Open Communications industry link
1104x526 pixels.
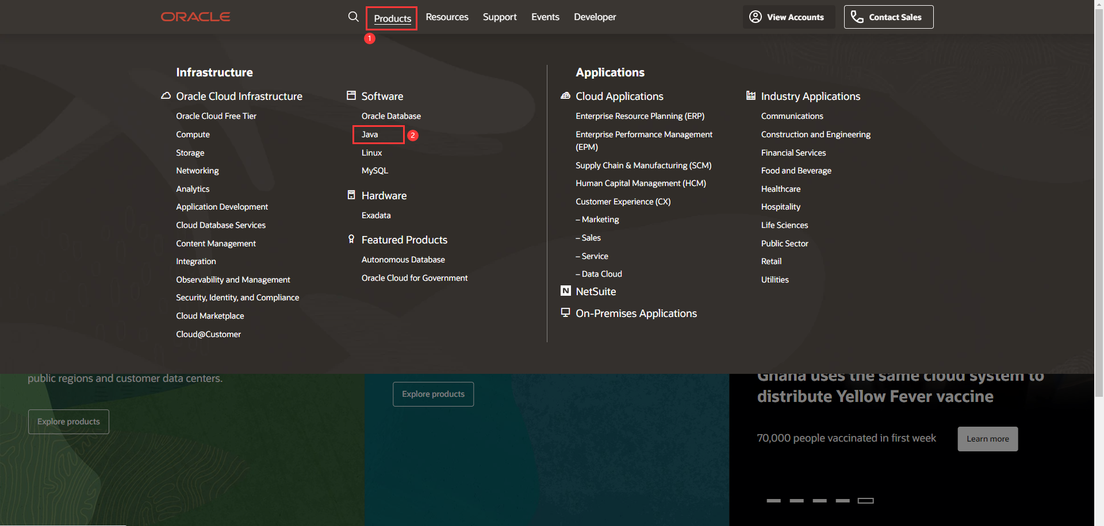[792, 116]
